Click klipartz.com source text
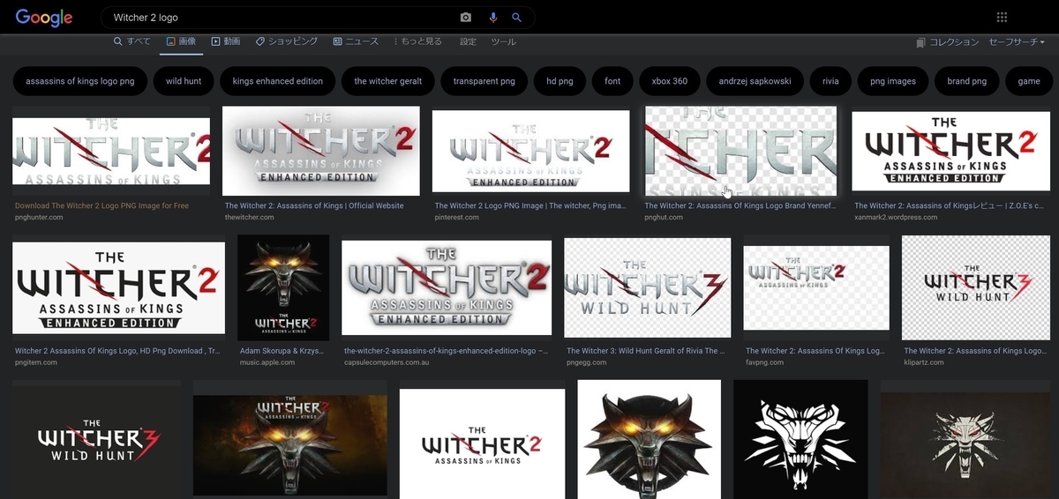 point(924,362)
